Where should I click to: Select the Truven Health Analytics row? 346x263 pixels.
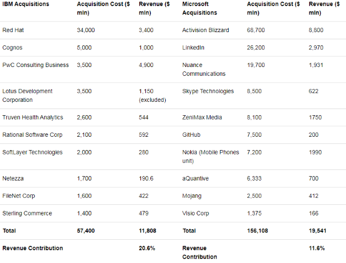(33, 117)
